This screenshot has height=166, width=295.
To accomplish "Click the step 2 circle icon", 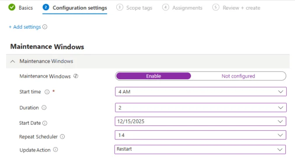I will [x=46, y=7].
